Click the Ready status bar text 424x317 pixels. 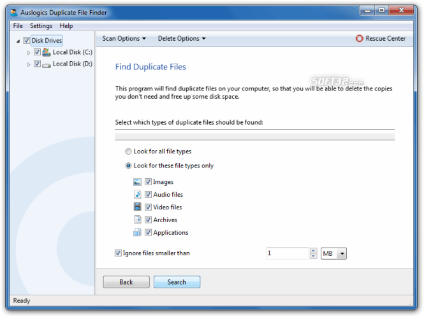pos(22,300)
